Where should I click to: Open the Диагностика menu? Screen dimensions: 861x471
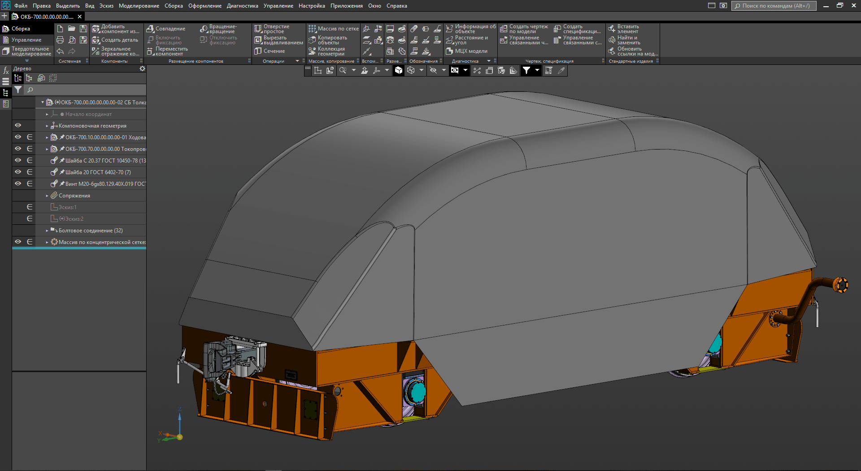242,6
